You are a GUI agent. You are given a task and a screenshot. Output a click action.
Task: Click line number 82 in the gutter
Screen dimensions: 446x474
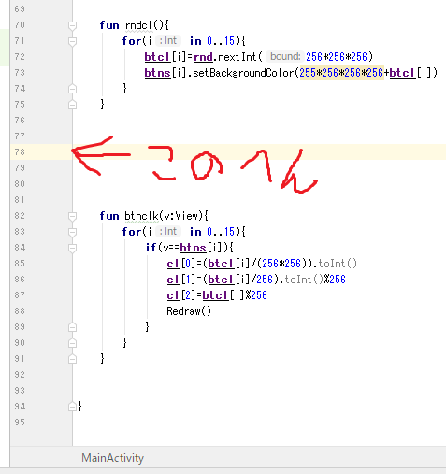20,216
